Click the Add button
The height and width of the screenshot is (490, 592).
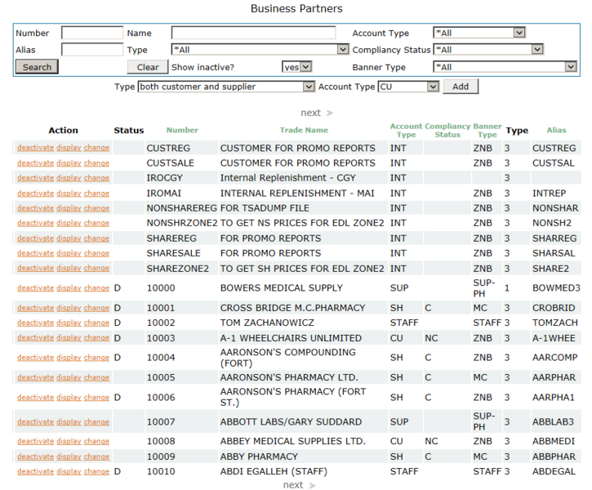[461, 87]
